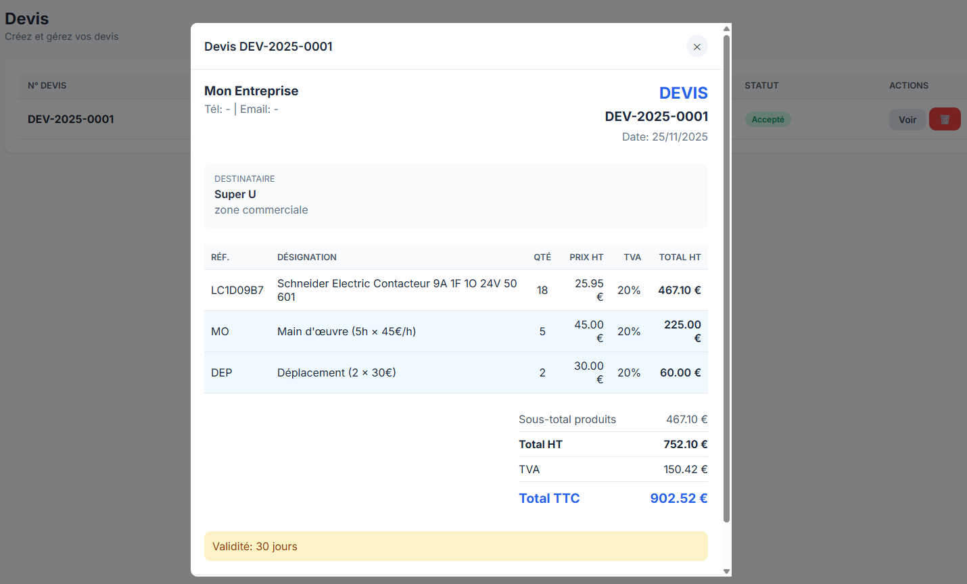The image size is (967, 584).
Task: Click the scrollbar up arrow in dialog
Action: click(x=726, y=29)
